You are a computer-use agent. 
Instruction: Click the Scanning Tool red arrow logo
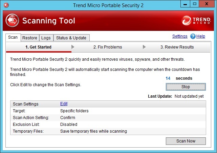12,21
